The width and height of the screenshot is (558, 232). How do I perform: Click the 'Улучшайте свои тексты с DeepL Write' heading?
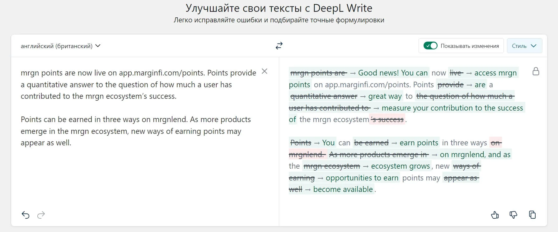(x=279, y=8)
